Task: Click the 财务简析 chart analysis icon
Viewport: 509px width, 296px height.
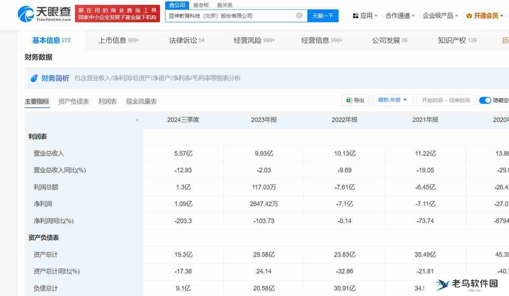Action: [x=34, y=78]
